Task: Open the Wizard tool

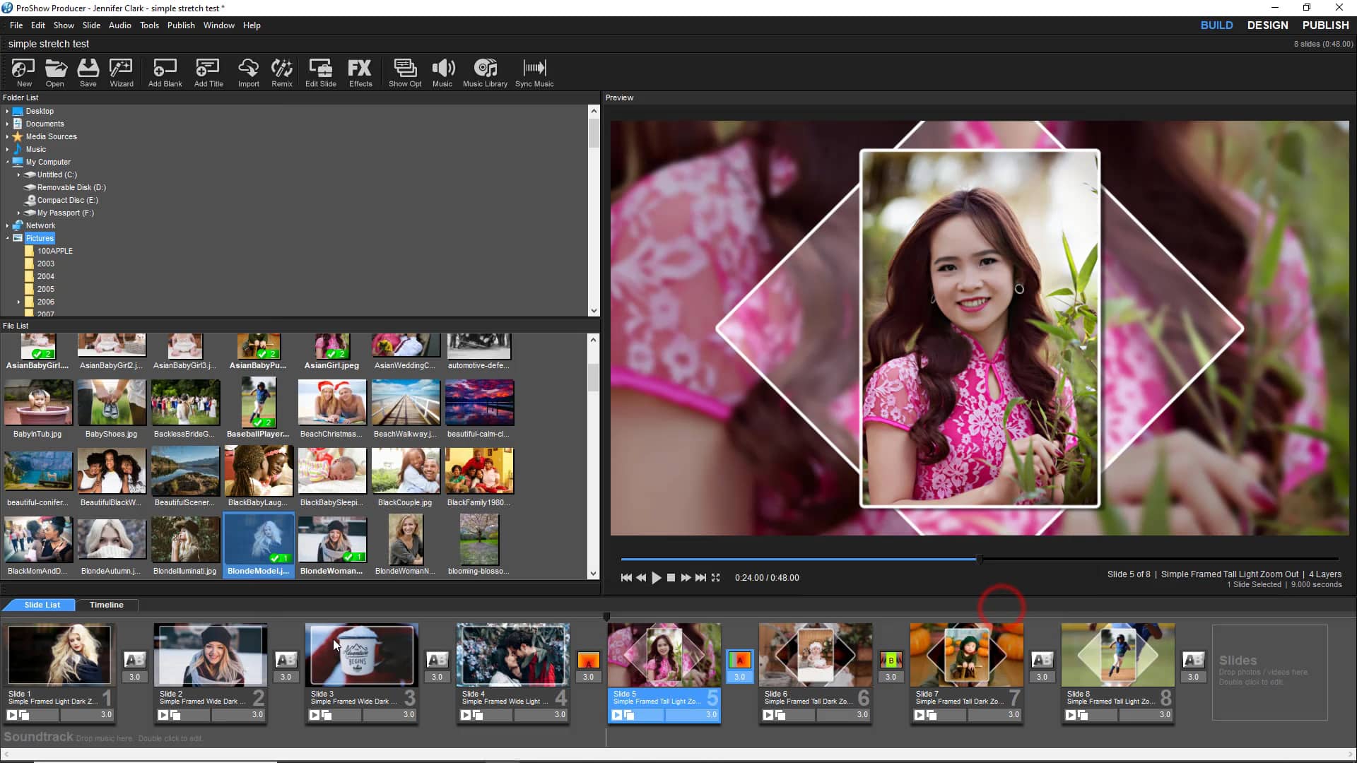Action: point(121,71)
